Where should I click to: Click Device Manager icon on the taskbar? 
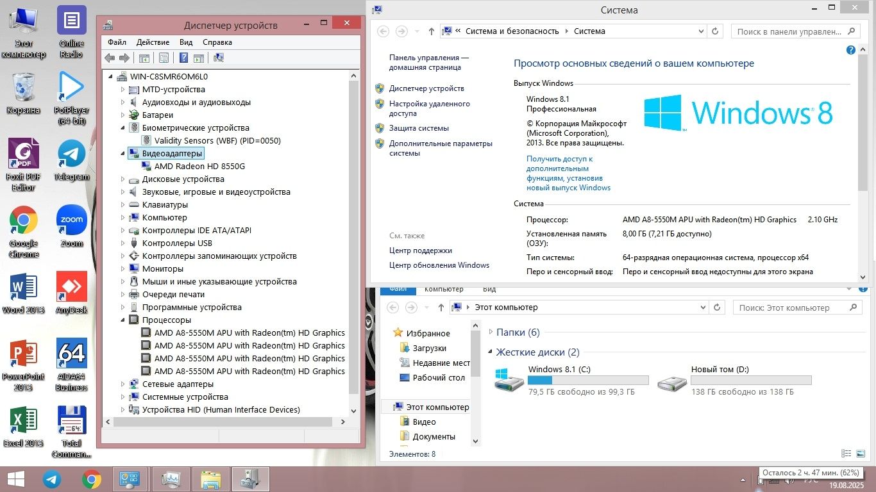click(251, 479)
